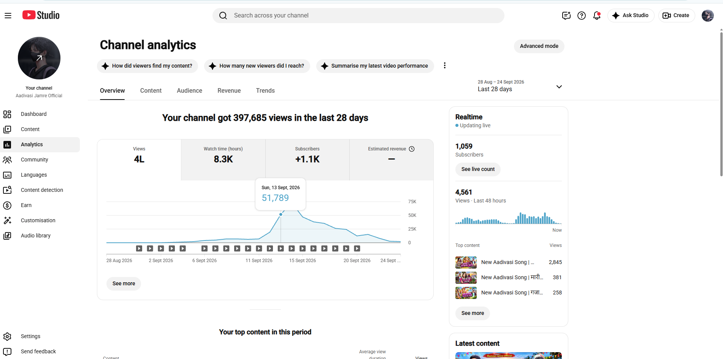Ask 'How did viewers find my content?'
723x359 pixels.
[147, 66]
